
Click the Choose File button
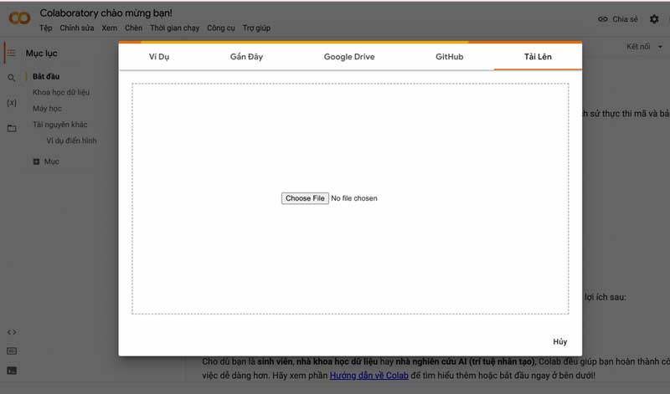pos(304,198)
